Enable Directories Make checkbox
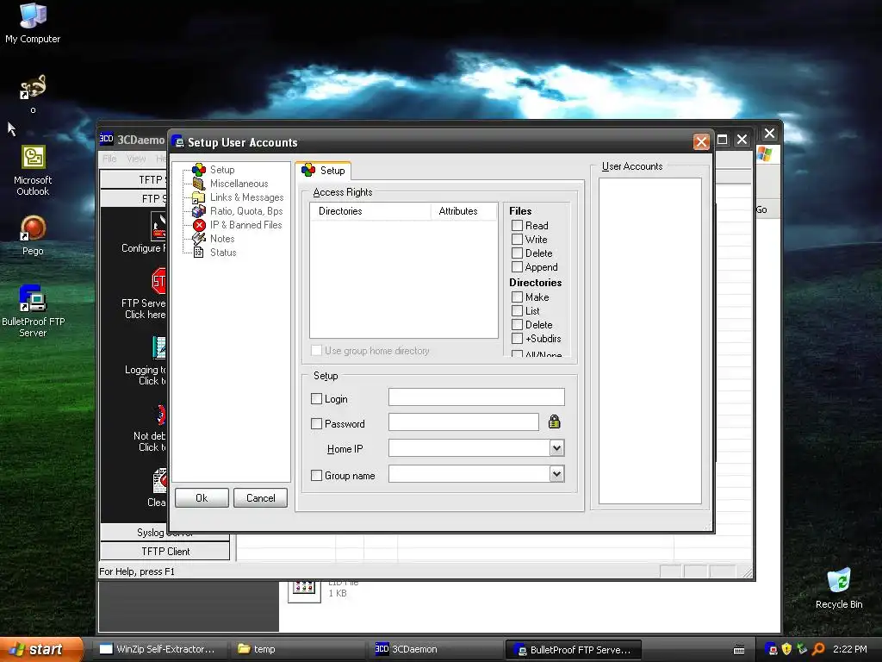Viewport: 882px width, 662px height. coord(517,297)
